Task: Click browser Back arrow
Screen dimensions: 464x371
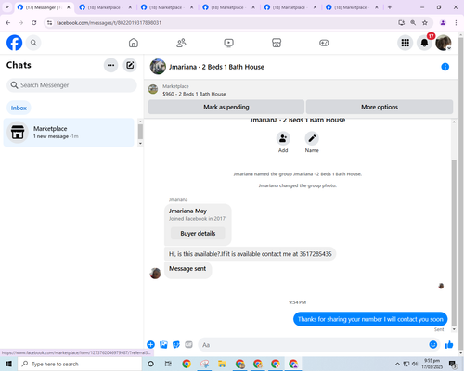Action: [8, 22]
